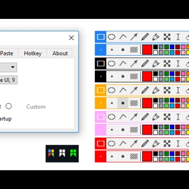Open the font selector showing UI, 9

[x=9, y=80]
